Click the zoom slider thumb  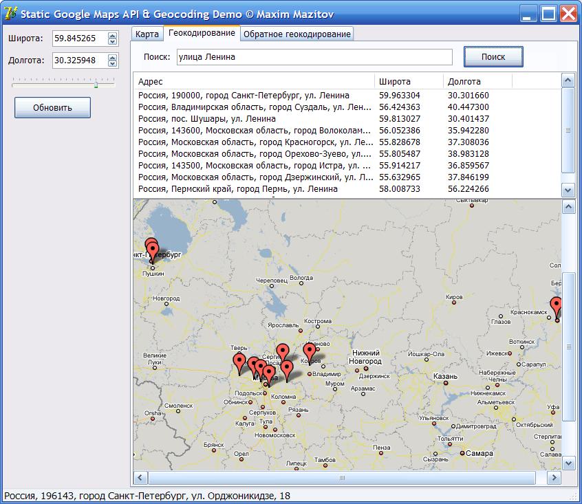(96, 85)
